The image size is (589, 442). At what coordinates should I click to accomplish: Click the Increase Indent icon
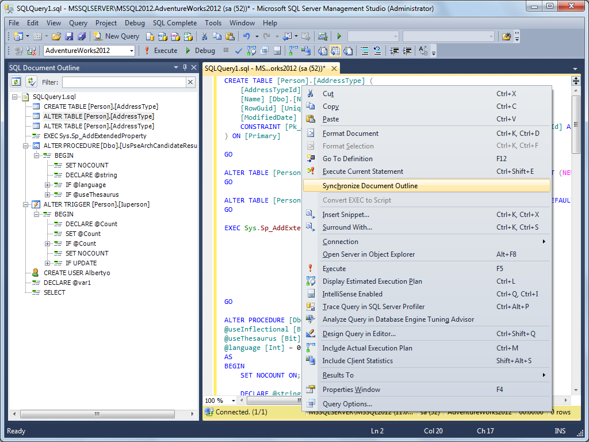click(407, 51)
